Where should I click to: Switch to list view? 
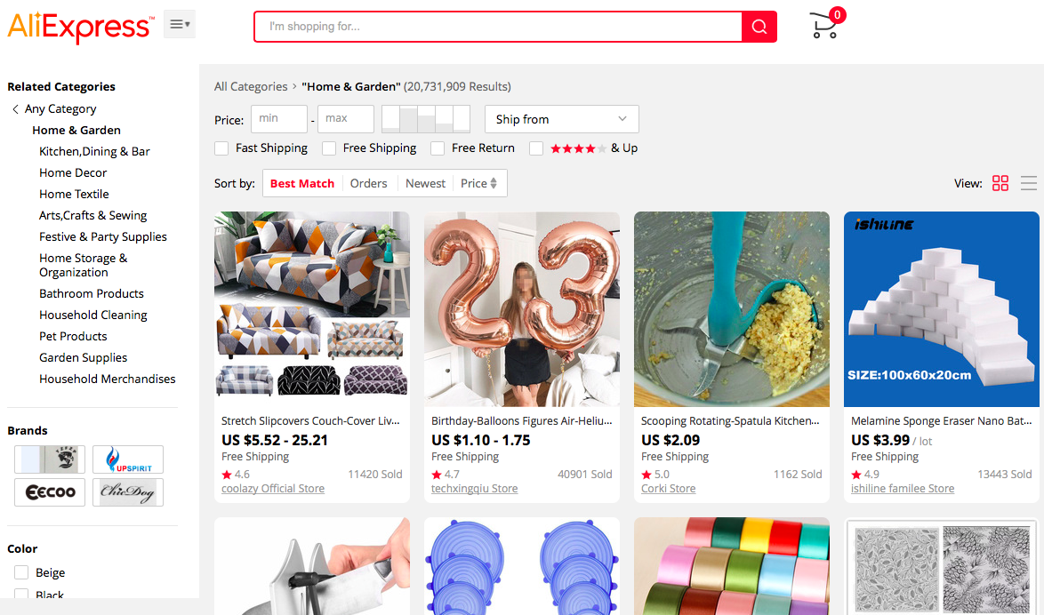[x=1029, y=183]
